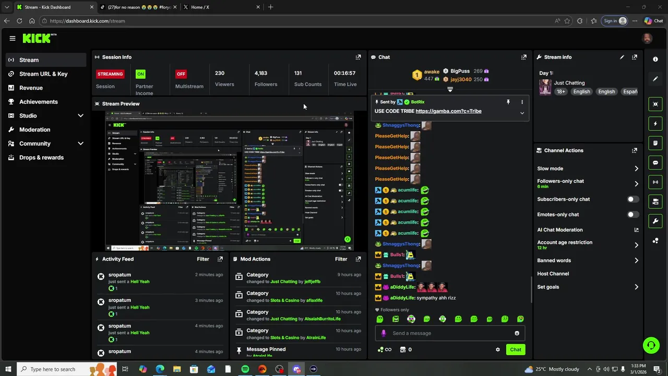
Task: Open the hamburger menu beside Kick logo
Action: (12, 38)
